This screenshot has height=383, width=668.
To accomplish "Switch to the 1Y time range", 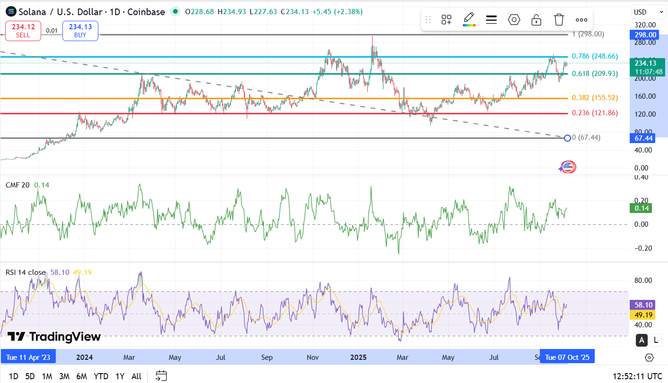I will 119,376.
